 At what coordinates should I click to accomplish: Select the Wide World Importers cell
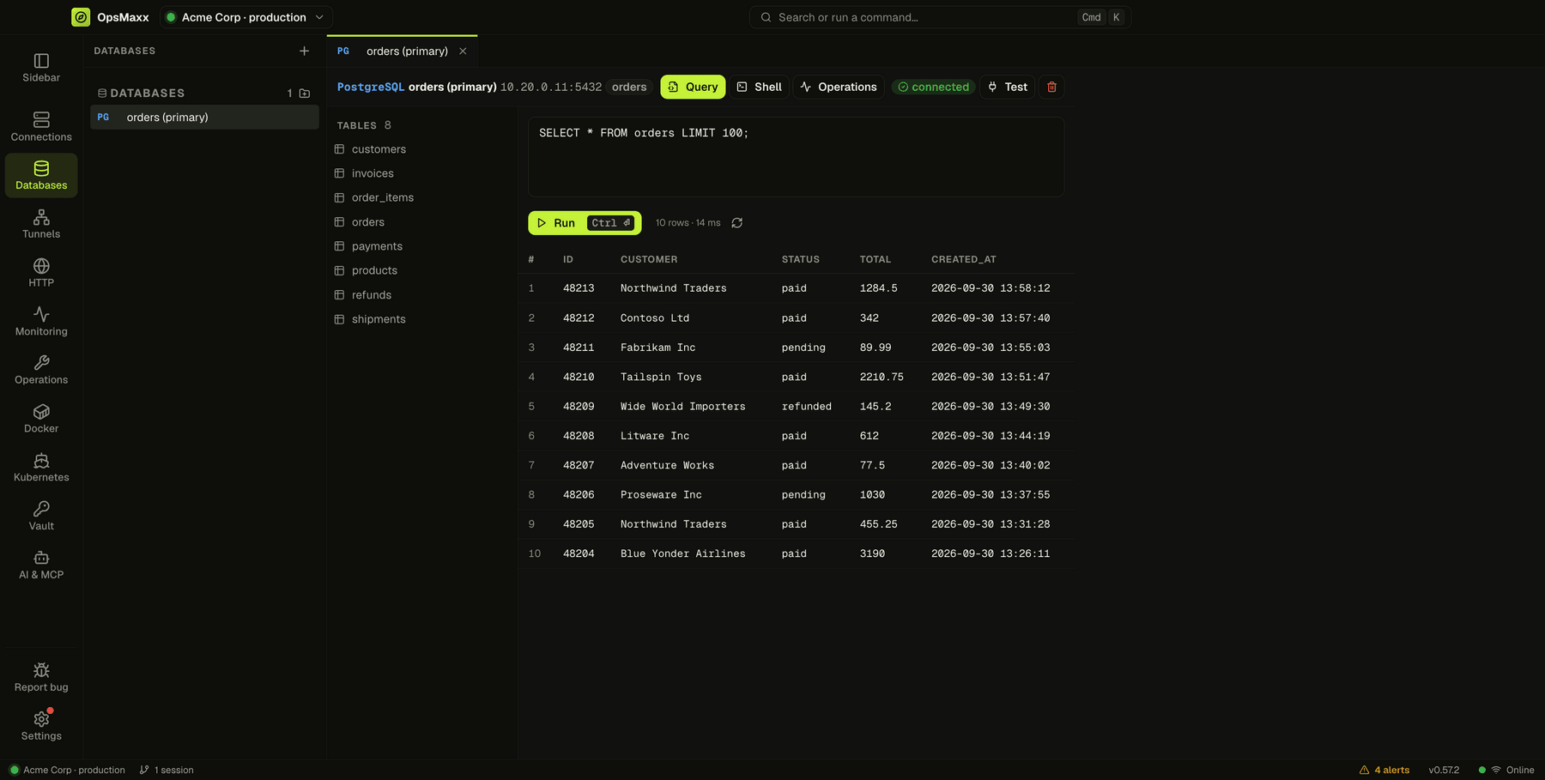(683, 407)
